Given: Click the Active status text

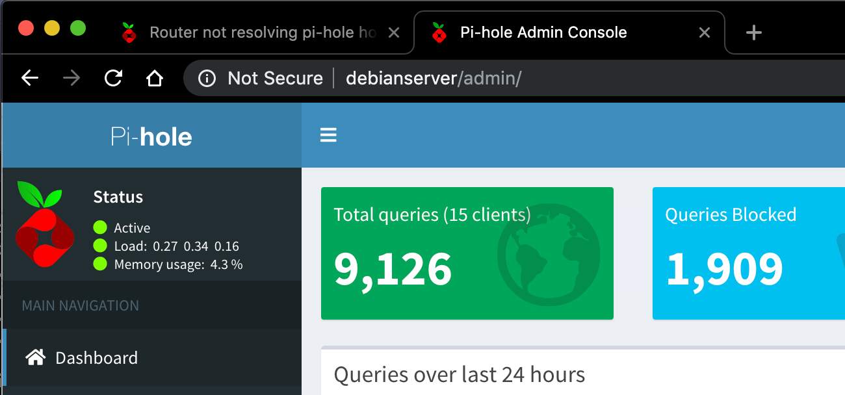Looking at the screenshot, I should tap(132, 228).
